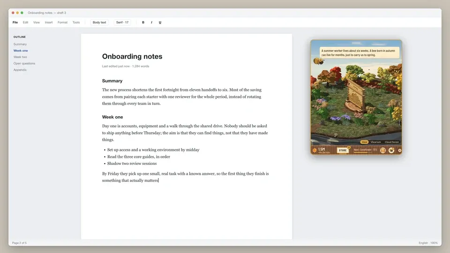This screenshot has height=253, width=450.
Task: Open the settings gear in the hive game
Action: click(399, 150)
